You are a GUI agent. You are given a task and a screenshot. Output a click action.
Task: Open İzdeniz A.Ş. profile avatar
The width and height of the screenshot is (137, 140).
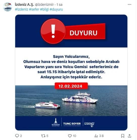[x=8, y=7]
